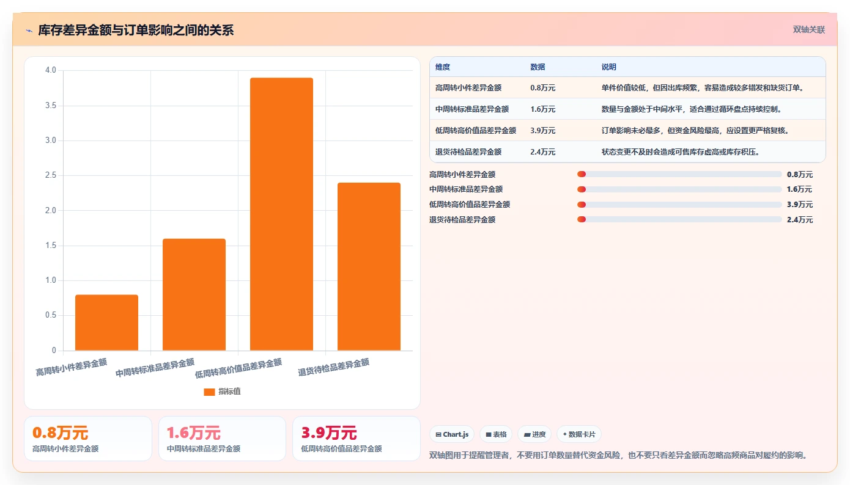
Task: Click description starting 状态变更不及时
Action: [x=681, y=152]
